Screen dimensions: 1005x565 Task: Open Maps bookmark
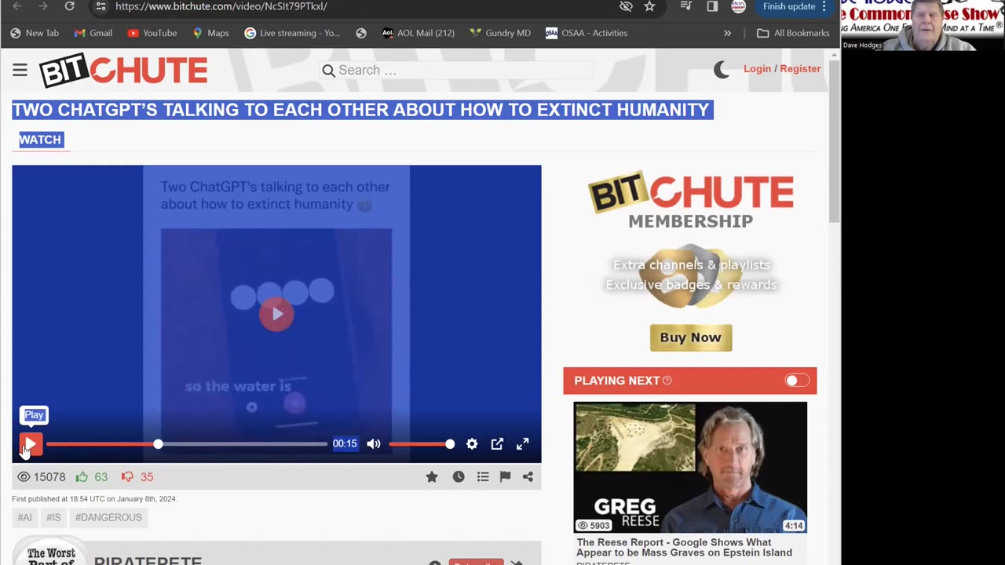(210, 33)
